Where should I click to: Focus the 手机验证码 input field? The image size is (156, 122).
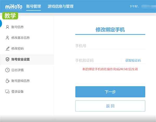[97, 60]
